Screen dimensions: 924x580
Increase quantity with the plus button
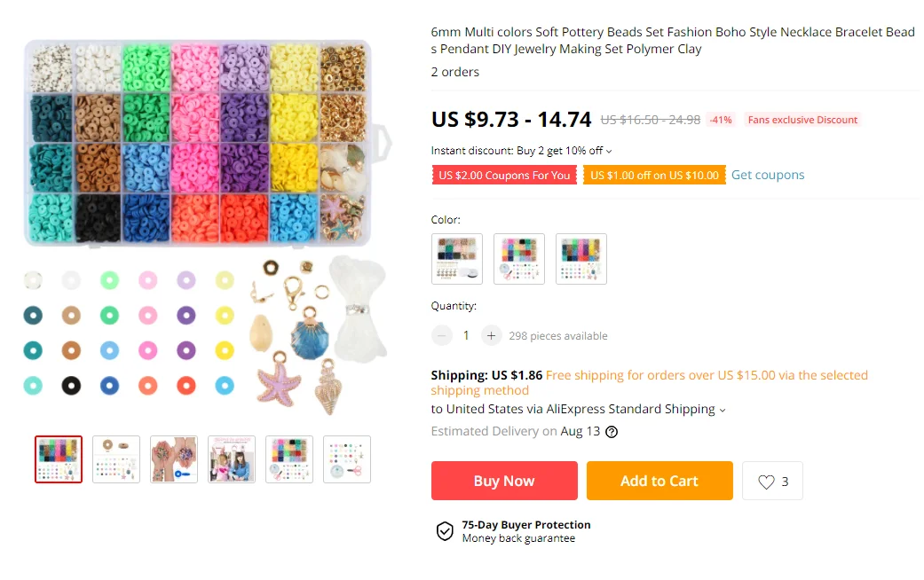pos(491,335)
